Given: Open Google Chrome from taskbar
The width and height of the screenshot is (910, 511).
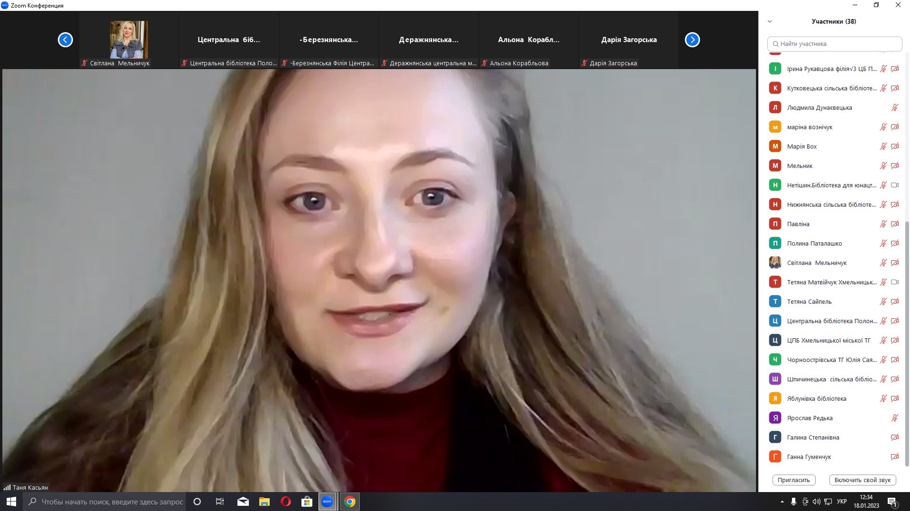Looking at the screenshot, I should tap(350, 502).
